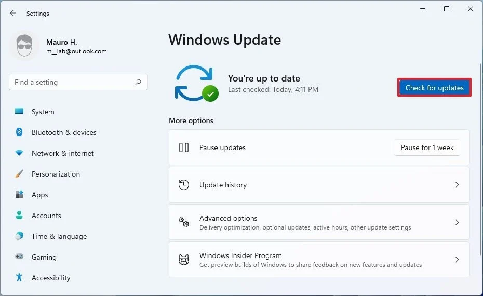Image resolution: width=483 pixels, height=296 pixels.
Task: Click the Personalization paintbrush icon
Action: coord(19,174)
